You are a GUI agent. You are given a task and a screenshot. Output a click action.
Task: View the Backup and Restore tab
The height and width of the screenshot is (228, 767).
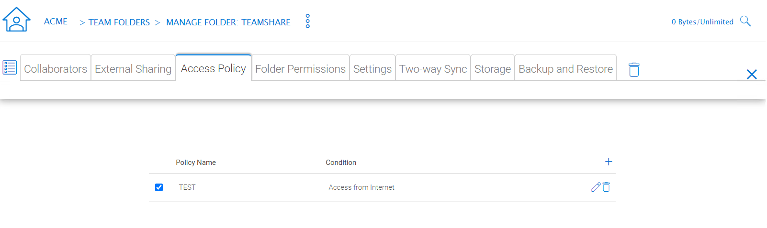(x=565, y=68)
